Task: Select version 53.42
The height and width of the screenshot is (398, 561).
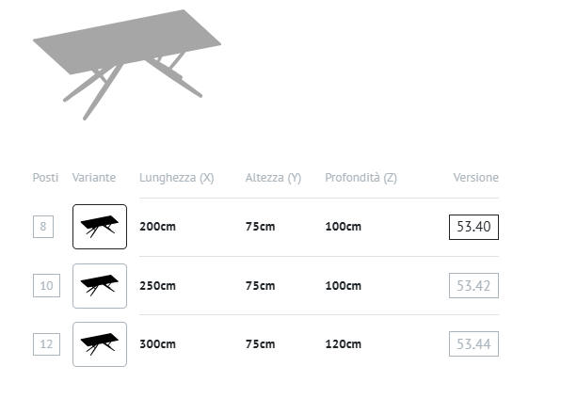Action: [x=473, y=285]
